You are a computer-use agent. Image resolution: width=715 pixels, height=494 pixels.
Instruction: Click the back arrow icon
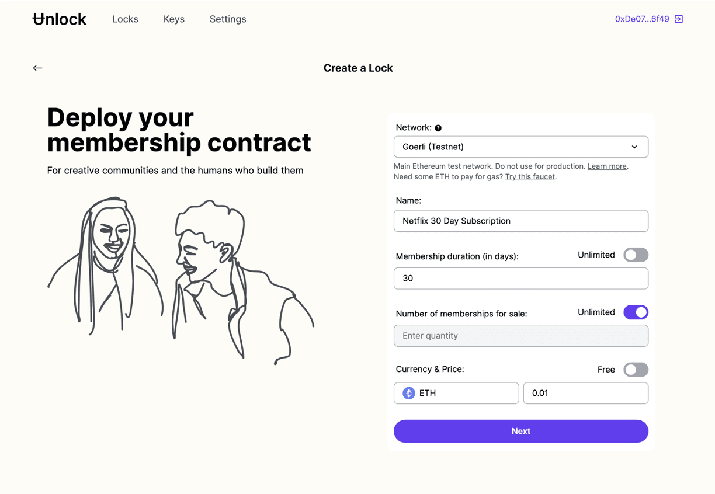37,68
